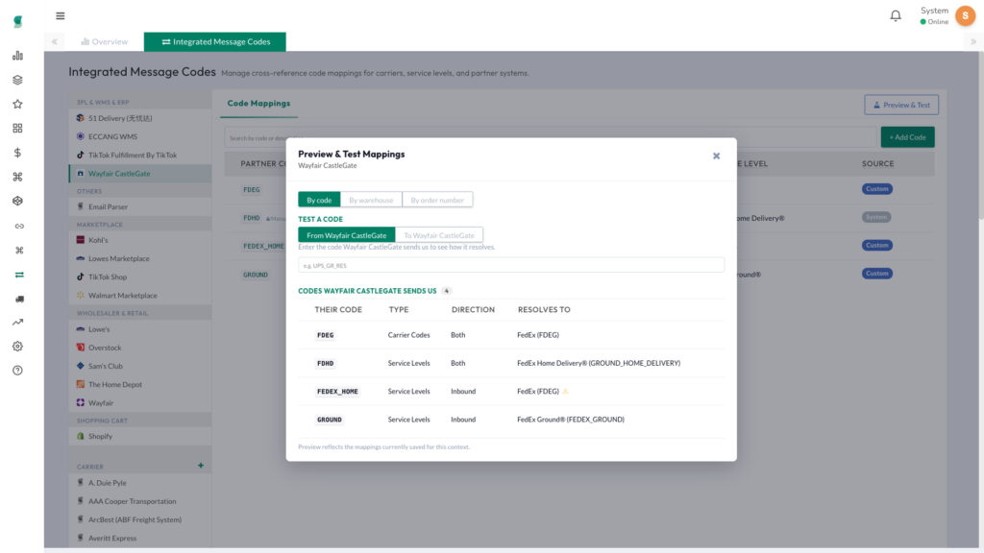This screenshot has height=553, width=984.
Task: Select the Integrated Message Codes tab
Action: tap(215, 42)
